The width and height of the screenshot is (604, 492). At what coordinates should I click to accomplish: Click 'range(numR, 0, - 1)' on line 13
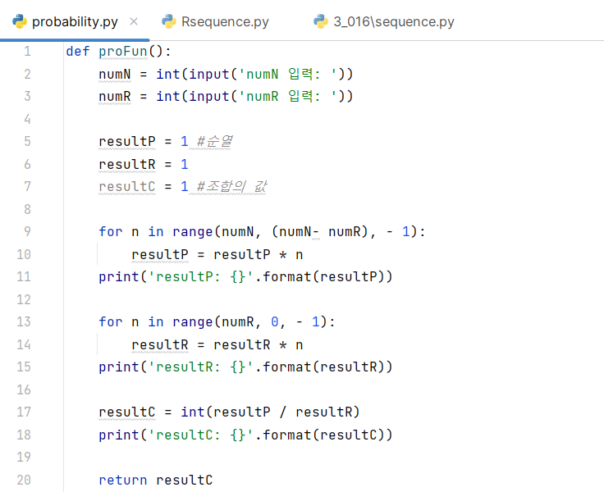point(250,321)
